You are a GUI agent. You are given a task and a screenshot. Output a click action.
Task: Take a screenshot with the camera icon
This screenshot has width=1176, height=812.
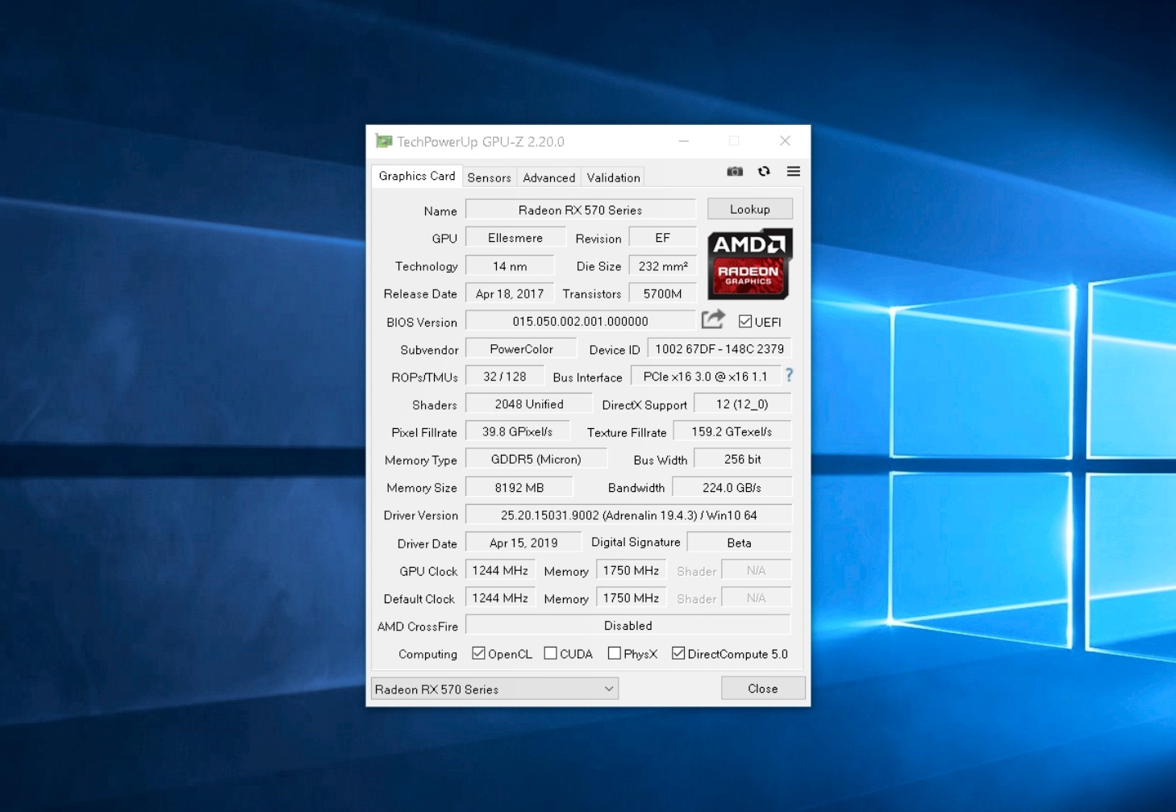[x=735, y=171]
